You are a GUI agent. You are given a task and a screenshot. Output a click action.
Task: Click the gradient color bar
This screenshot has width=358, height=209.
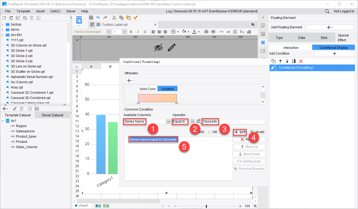click(x=157, y=98)
